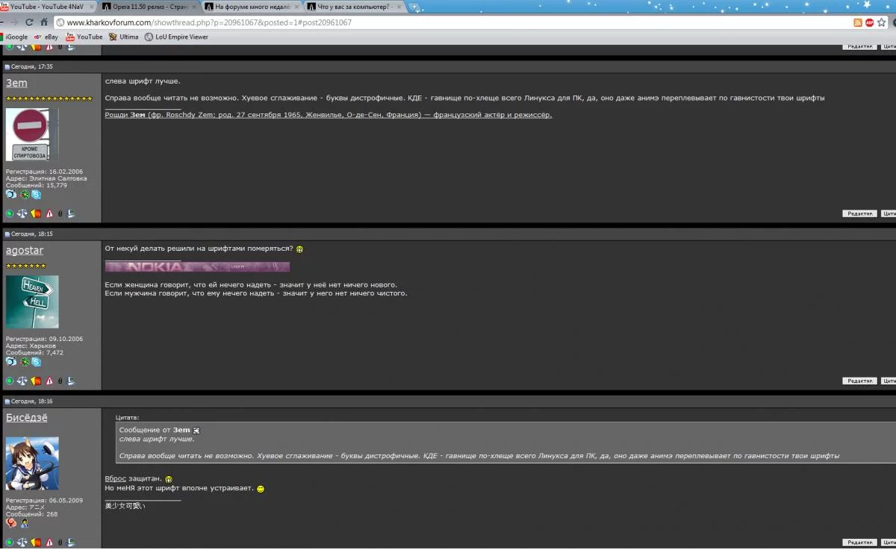Click the Adblock Plus icon in the address bar
The height and width of the screenshot is (550, 896).
coord(869,22)
